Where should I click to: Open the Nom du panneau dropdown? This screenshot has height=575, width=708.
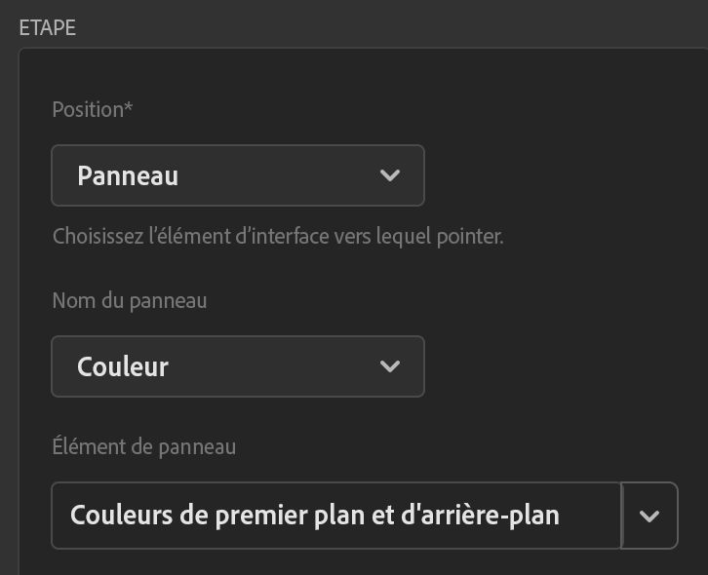pos(237,366)
